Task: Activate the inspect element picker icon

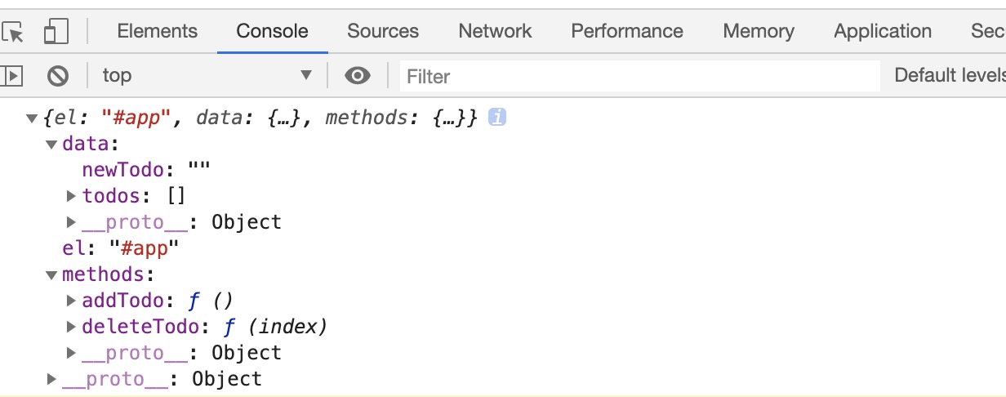Action: click(14, 32)
